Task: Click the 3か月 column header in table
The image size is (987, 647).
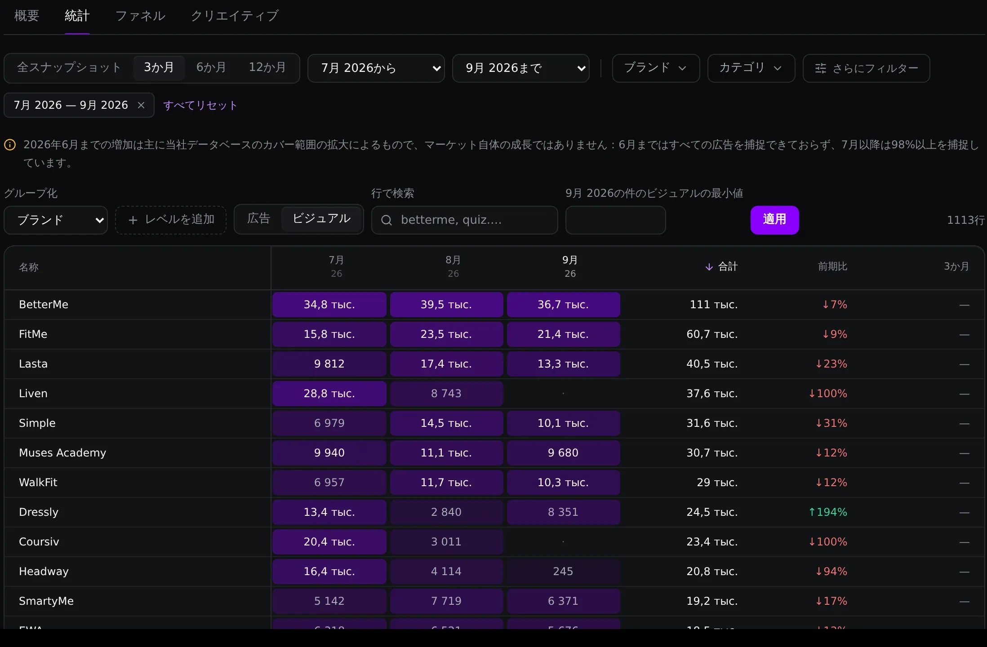Action: pyautogui.click(x=956, y=267)
